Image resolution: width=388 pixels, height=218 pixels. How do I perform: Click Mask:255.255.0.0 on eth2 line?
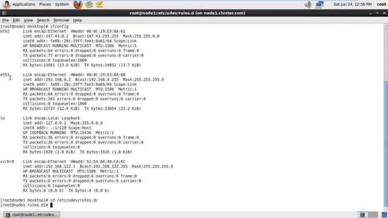141,36
